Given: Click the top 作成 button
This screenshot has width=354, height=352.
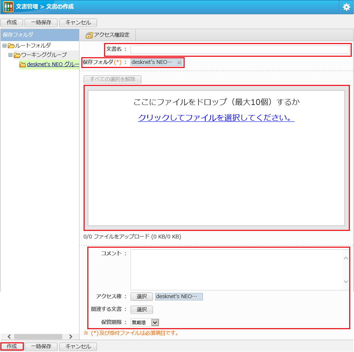Looking at the screenshot, I should pos(12,23).
